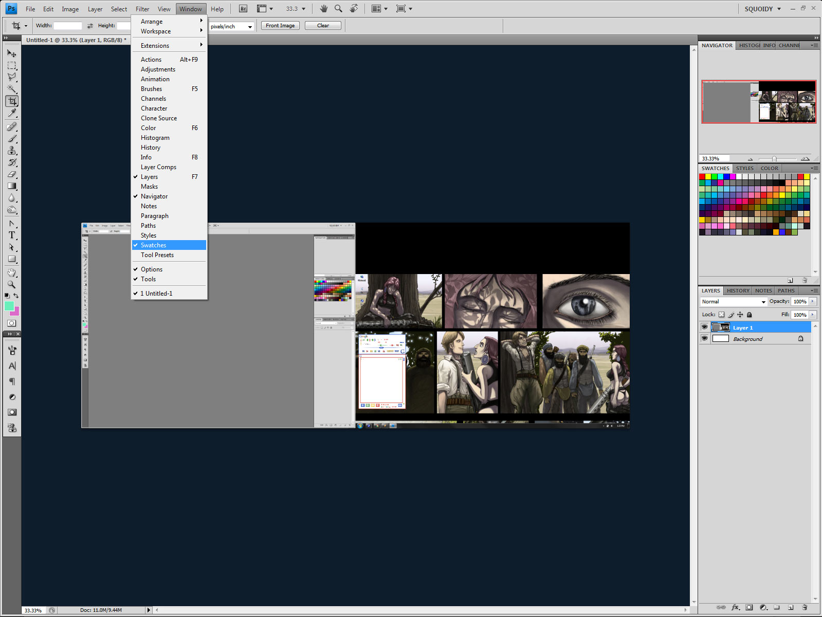
Task: Open the Layers panel options menu
Action: pyautogui.click(x=814, y=291)
